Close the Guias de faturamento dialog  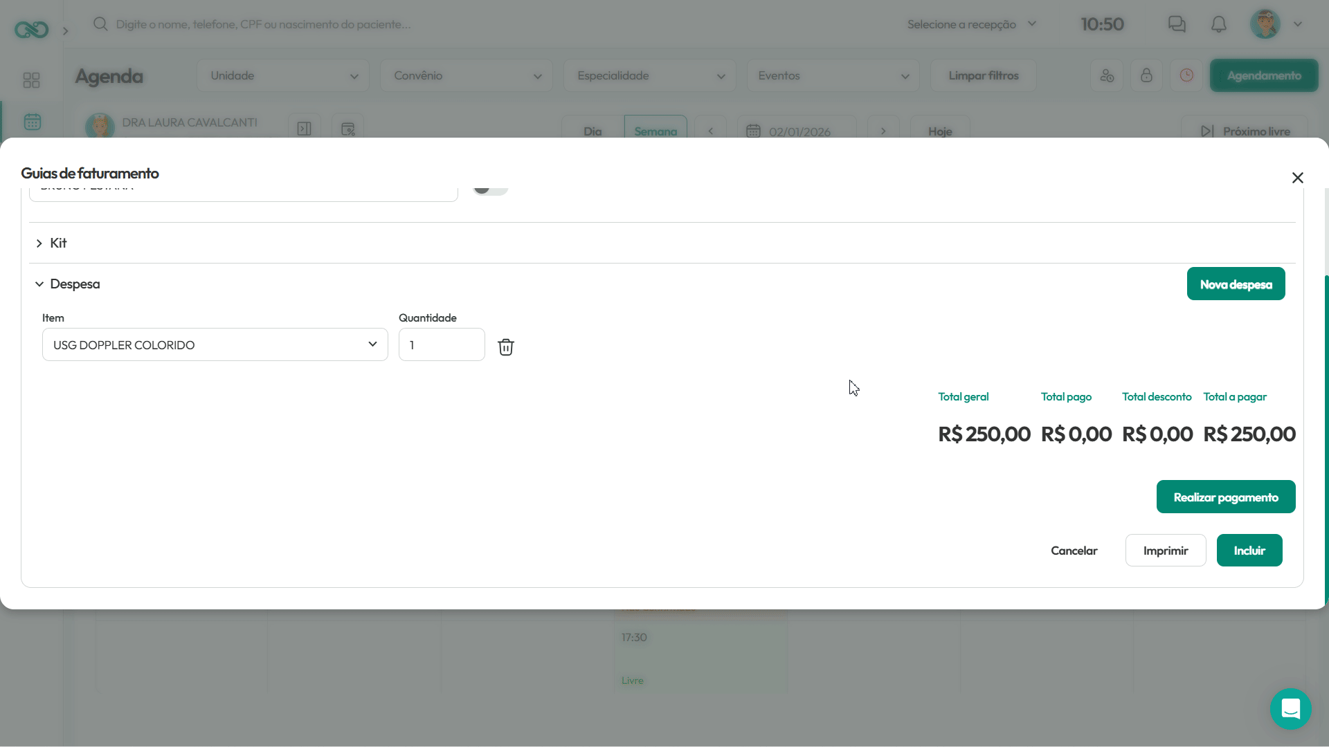tap(1298, 178)
